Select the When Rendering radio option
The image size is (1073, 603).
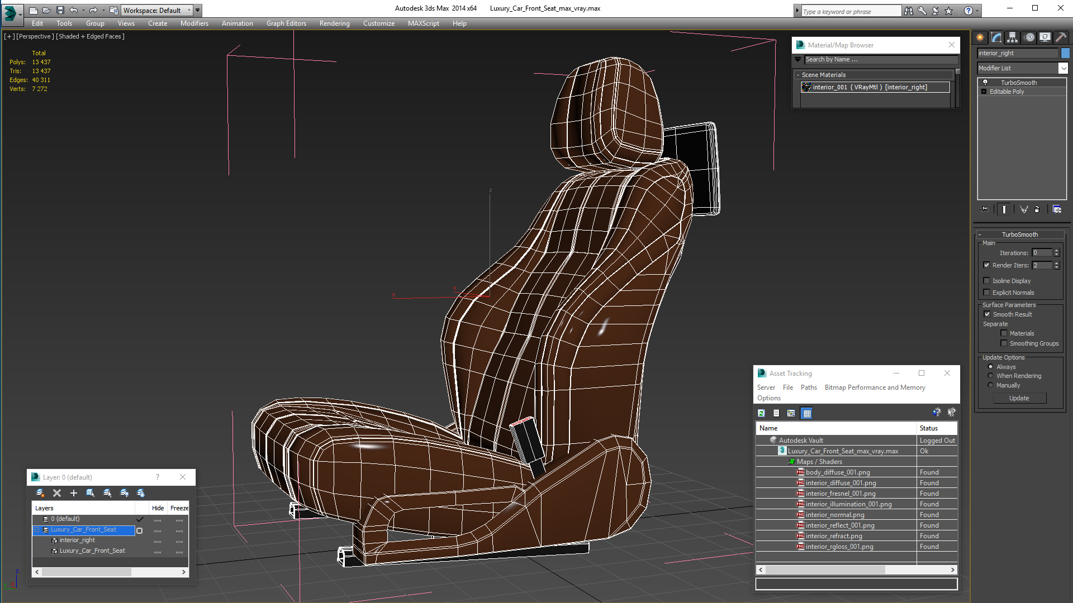coord(990,376)
